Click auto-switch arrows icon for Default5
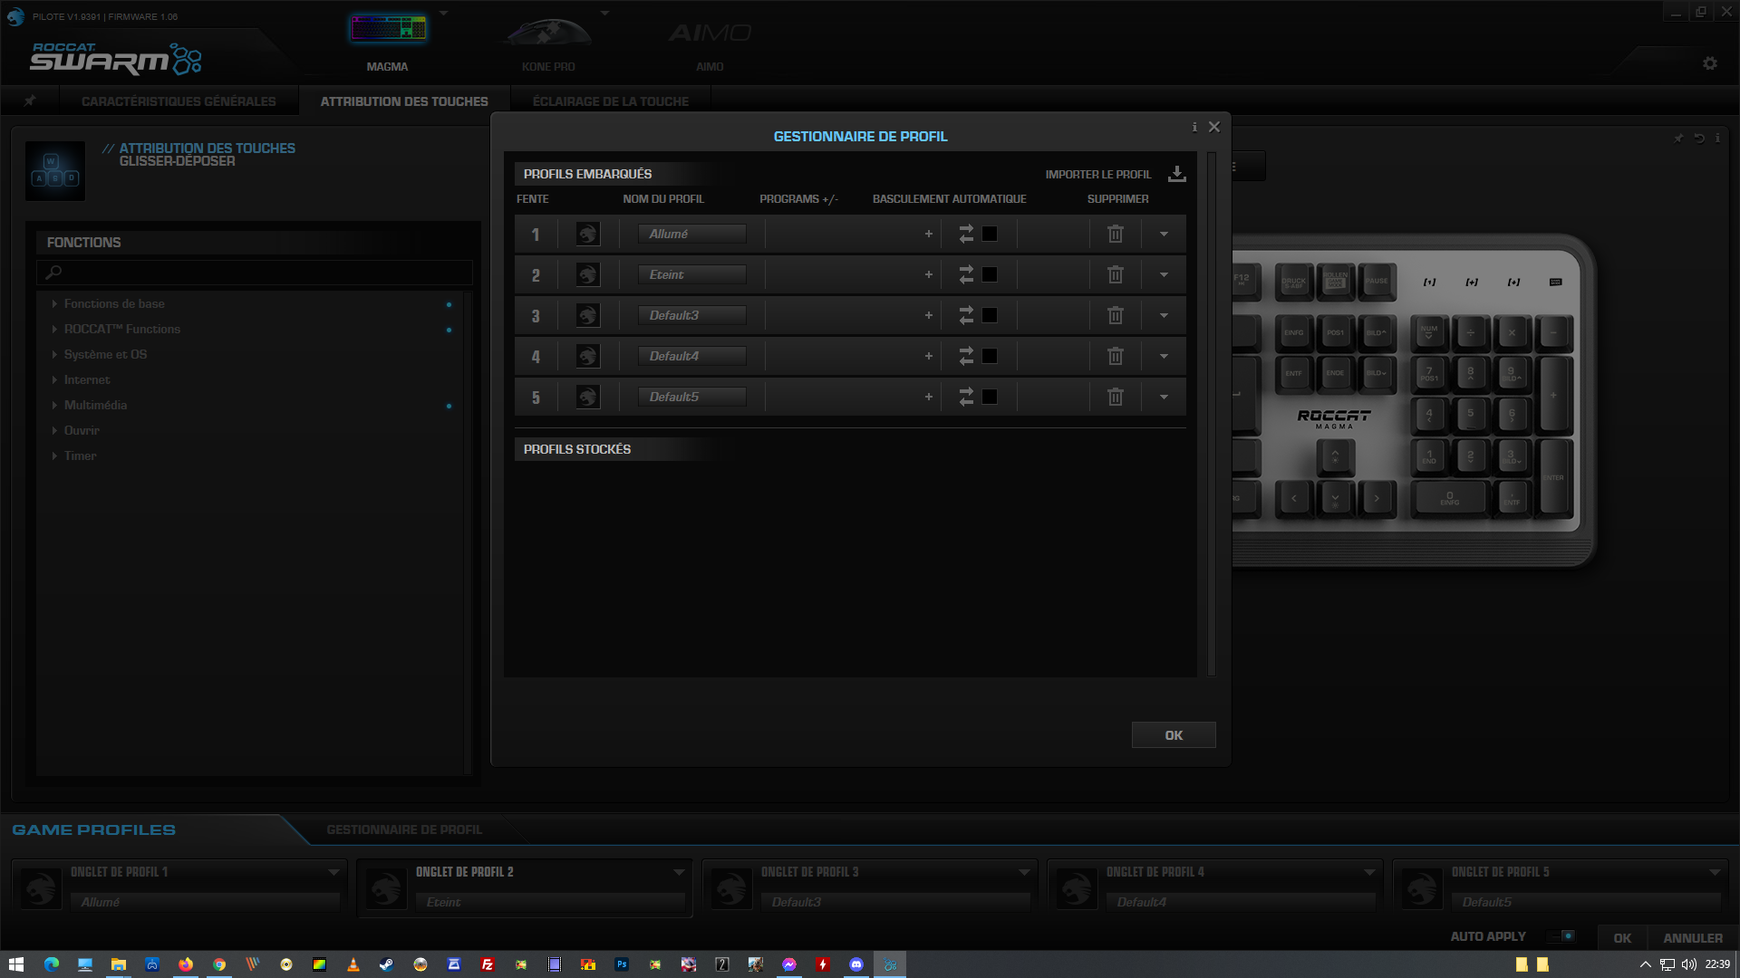1740x978 pixels. click(x=966, y=397)
